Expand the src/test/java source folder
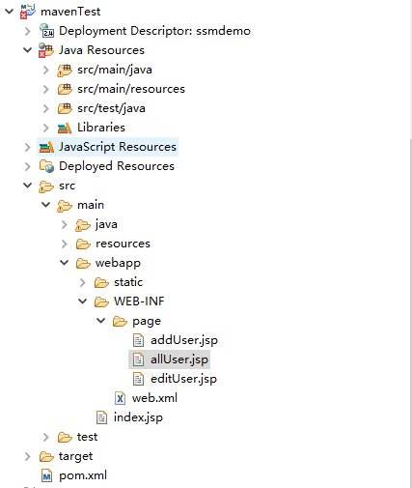 click(46, 108)
